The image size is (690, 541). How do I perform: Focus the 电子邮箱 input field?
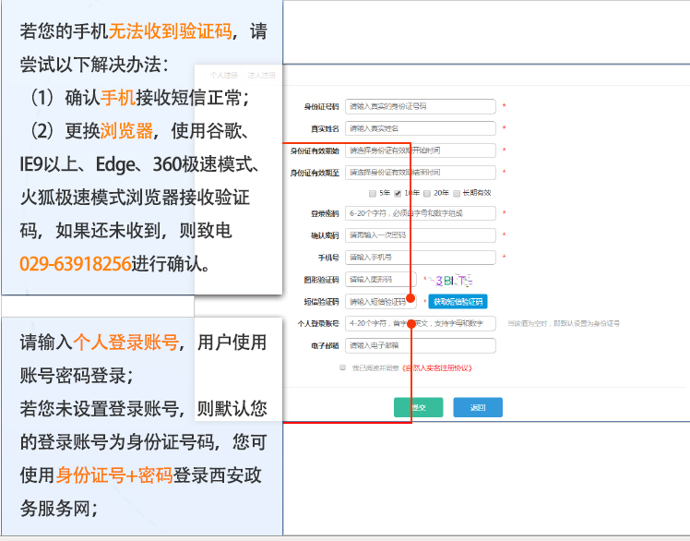point(420,346)
